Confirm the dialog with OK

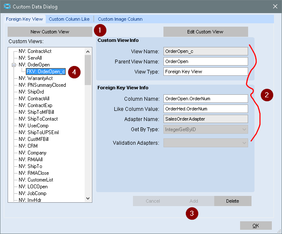(256, 226)
